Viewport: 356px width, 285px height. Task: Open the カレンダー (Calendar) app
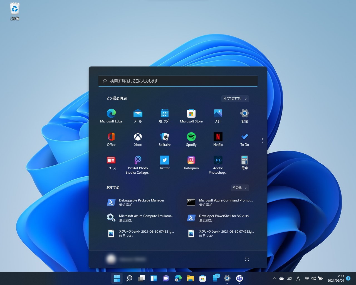[164, 116]
